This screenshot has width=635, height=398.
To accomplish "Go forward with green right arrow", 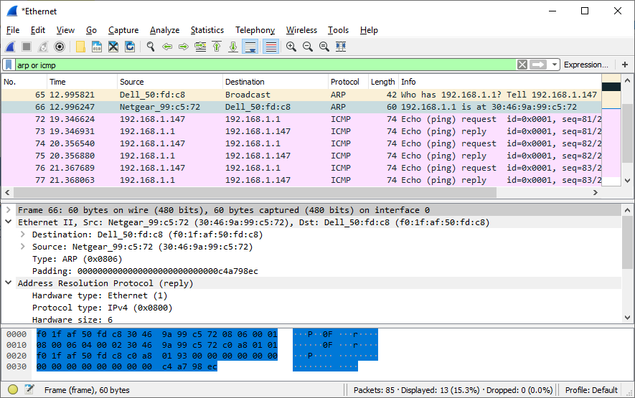I will (184, 47).
